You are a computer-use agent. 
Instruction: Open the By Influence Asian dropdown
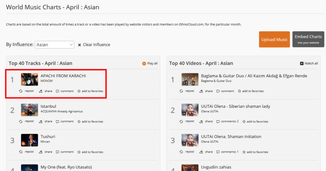(x=55, y=44)
